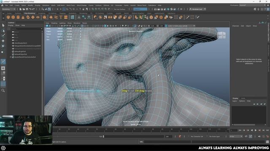Switch to the Sculpting shelf tab
Viewport: 270px width, 151px height.
[41, 13]
